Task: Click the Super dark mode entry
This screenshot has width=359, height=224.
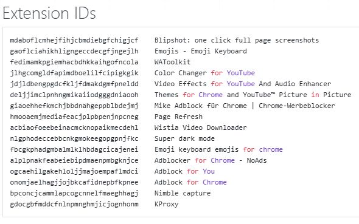Action: tap(184, 138)
